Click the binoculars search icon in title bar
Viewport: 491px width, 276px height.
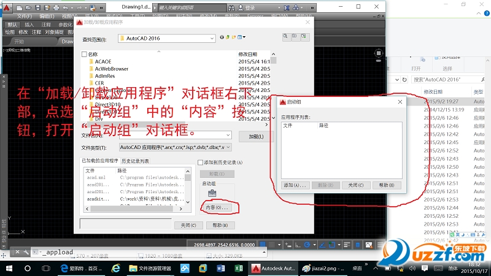[x=231, y=7]
